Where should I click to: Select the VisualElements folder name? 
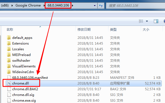click(x=24, y=66)
